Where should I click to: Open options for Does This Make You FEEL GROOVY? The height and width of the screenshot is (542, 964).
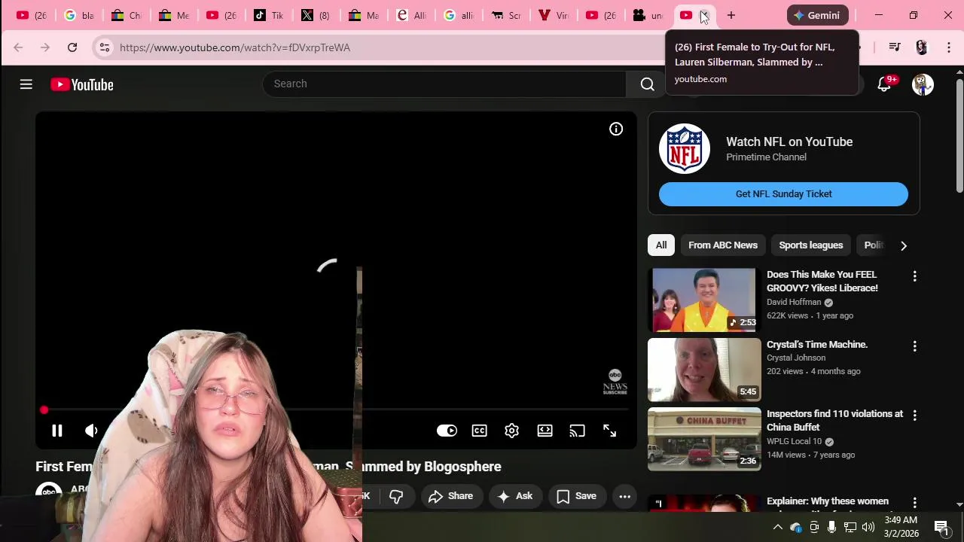click(914, 276)
